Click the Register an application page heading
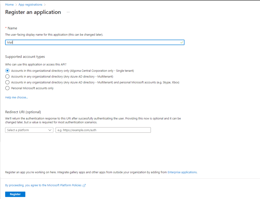This screenshot has width=260, height=199. pos(33,12)
